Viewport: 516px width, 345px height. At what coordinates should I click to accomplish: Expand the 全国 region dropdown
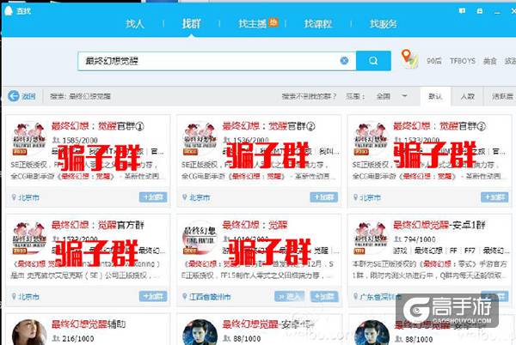pyautogui.click(x=404, y=96)
